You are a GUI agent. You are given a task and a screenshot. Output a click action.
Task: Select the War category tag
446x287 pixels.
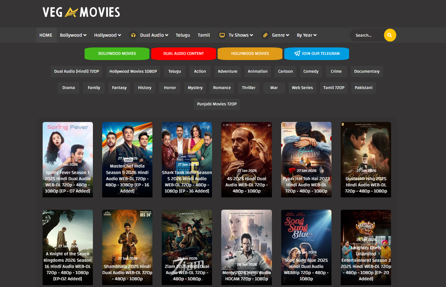point(274,88)
